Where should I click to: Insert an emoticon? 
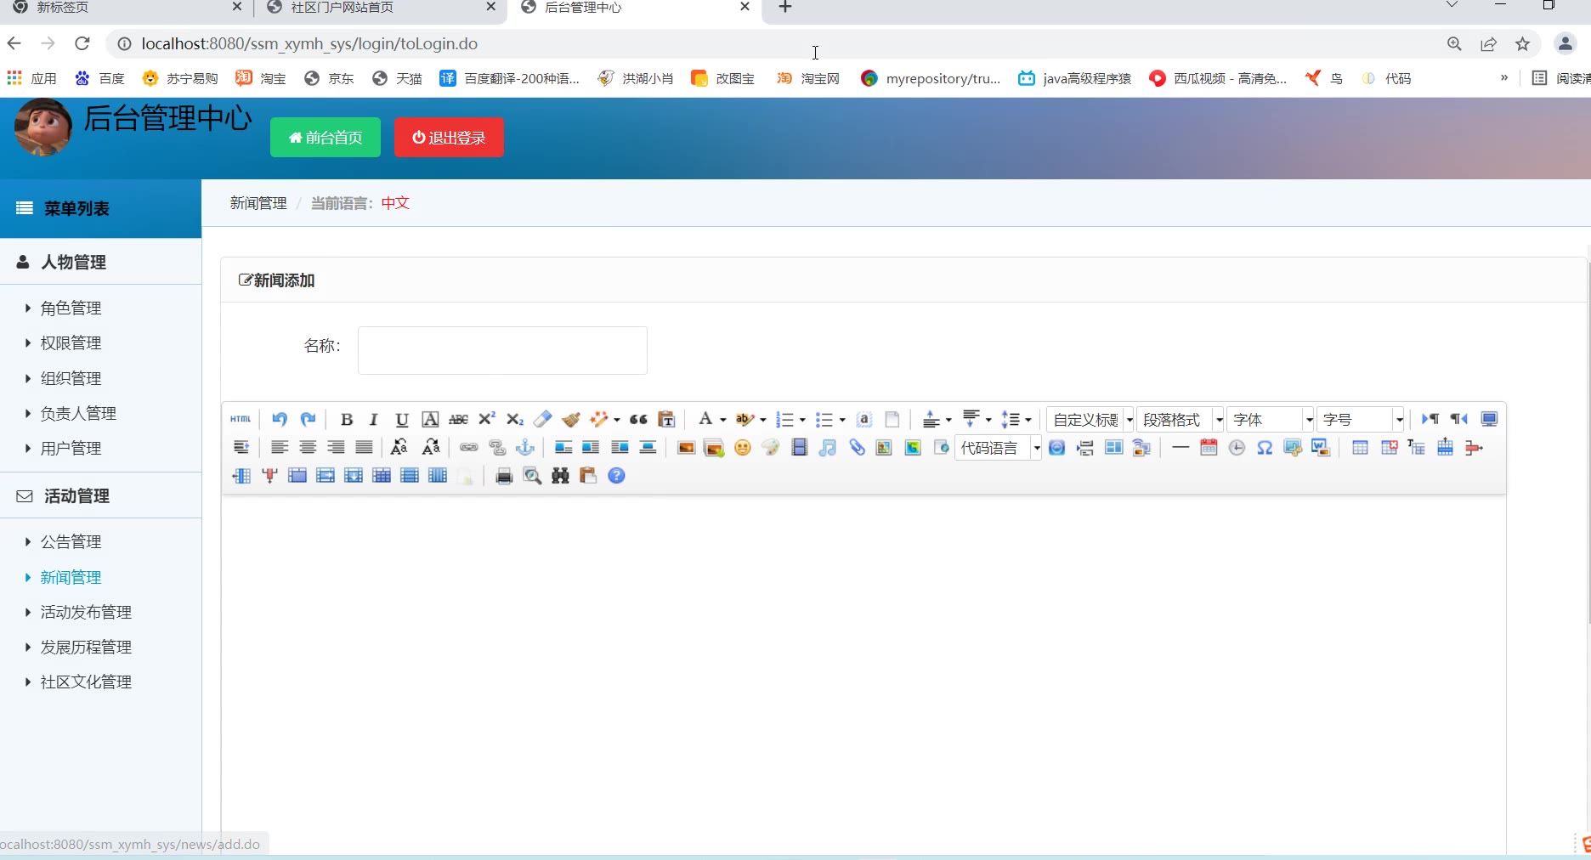[742, 447]
